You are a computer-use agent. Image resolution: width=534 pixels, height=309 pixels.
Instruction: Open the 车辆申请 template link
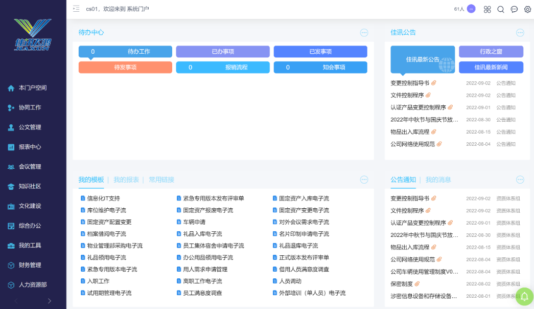tap(194, 222)
